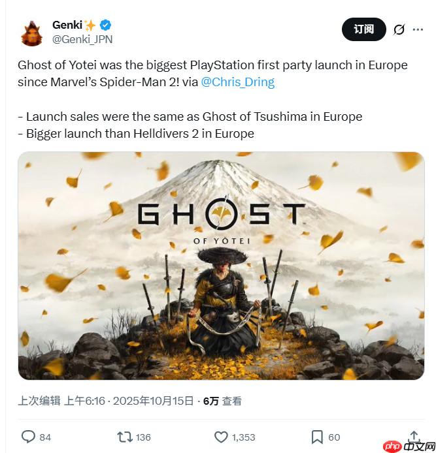
Task: Open the Ghost of Yōtei image
Action: coord(221,266)
